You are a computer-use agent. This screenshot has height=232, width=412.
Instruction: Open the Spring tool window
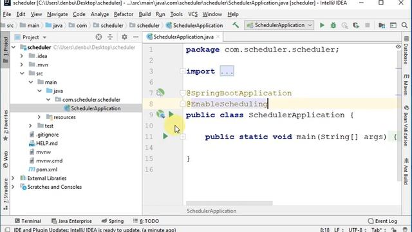pyautogui.click(x=113, y=221)
